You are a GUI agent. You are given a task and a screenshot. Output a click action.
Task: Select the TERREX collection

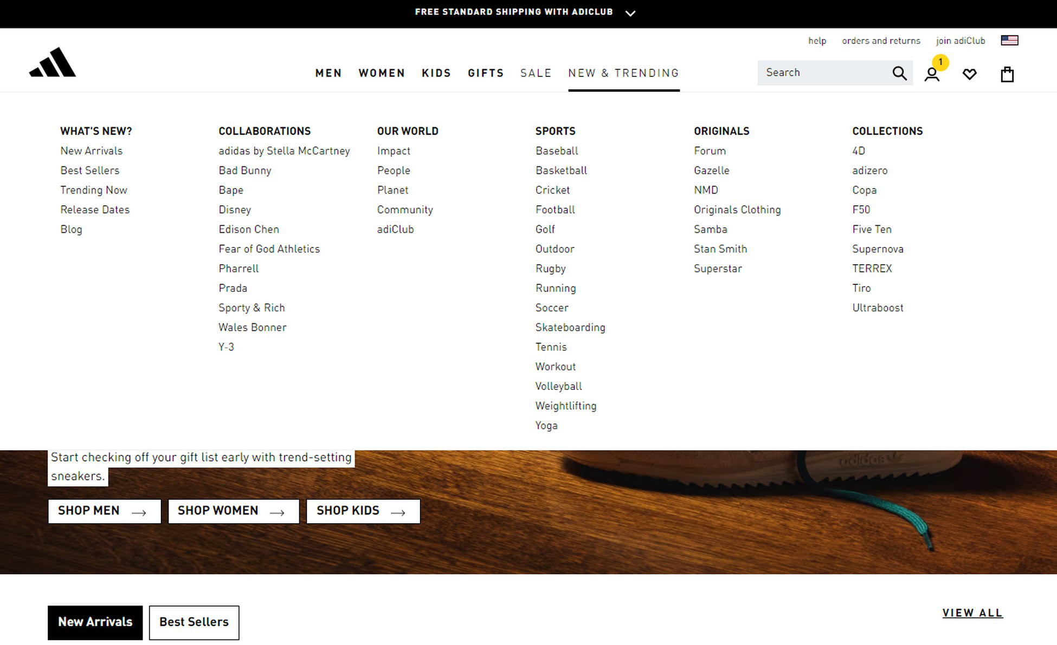(x=872, y=269)
